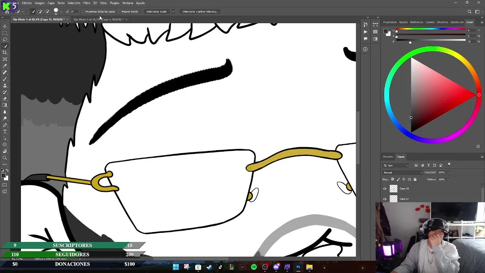The height and width of the screenshot is (273, 485).
Task: Click the foreground color swatch in Color panel
Action: pyautogui.click(x=385, y=31)
